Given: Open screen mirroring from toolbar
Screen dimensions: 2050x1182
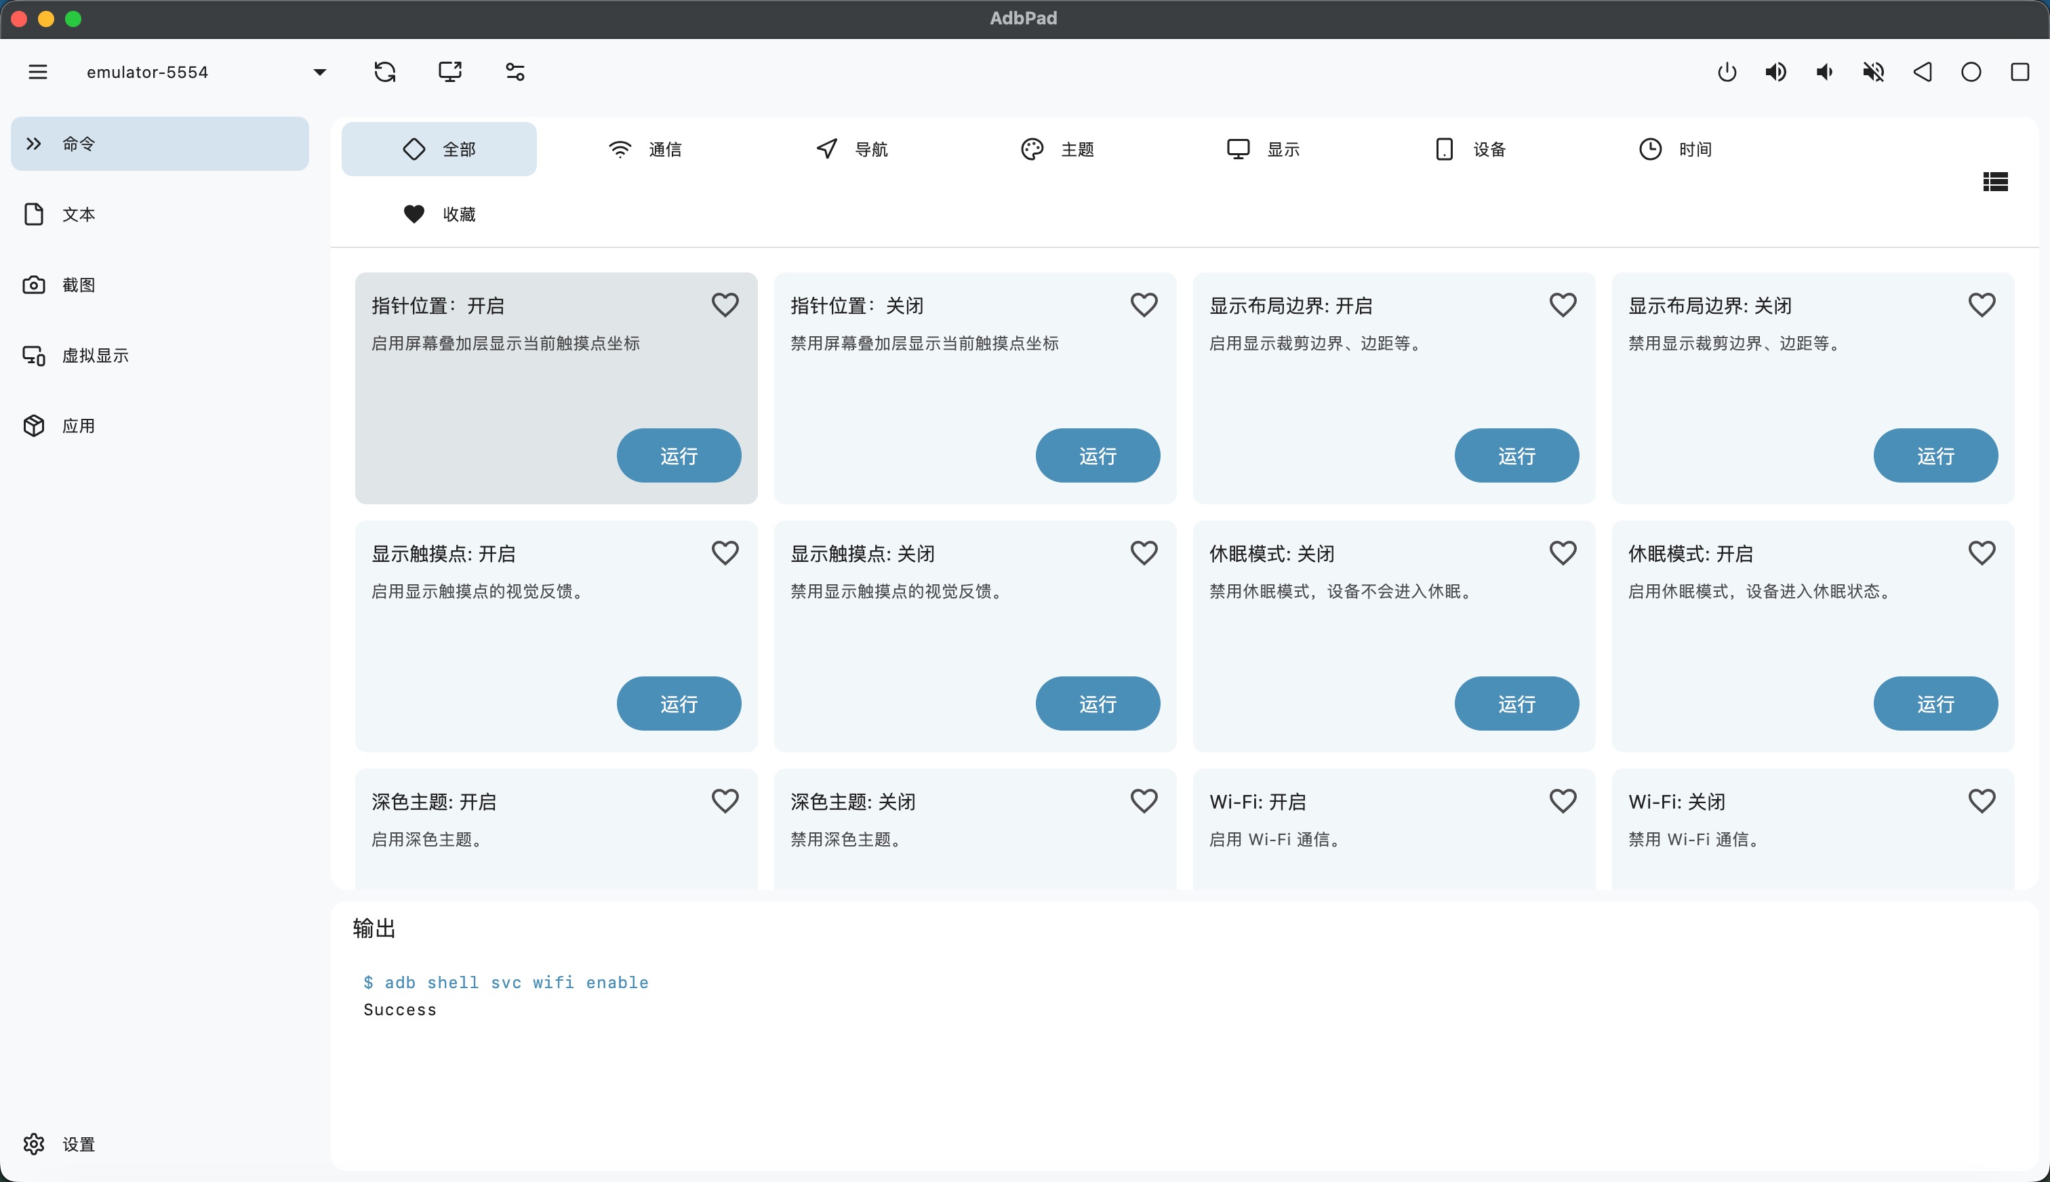Looking at the screenshot, I should [449, 73].
